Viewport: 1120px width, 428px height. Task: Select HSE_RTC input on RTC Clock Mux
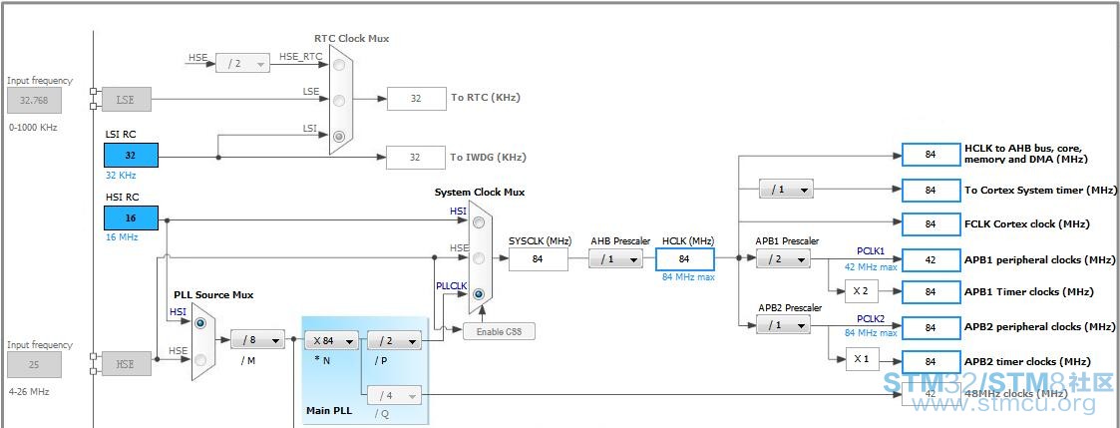point(338,64)
